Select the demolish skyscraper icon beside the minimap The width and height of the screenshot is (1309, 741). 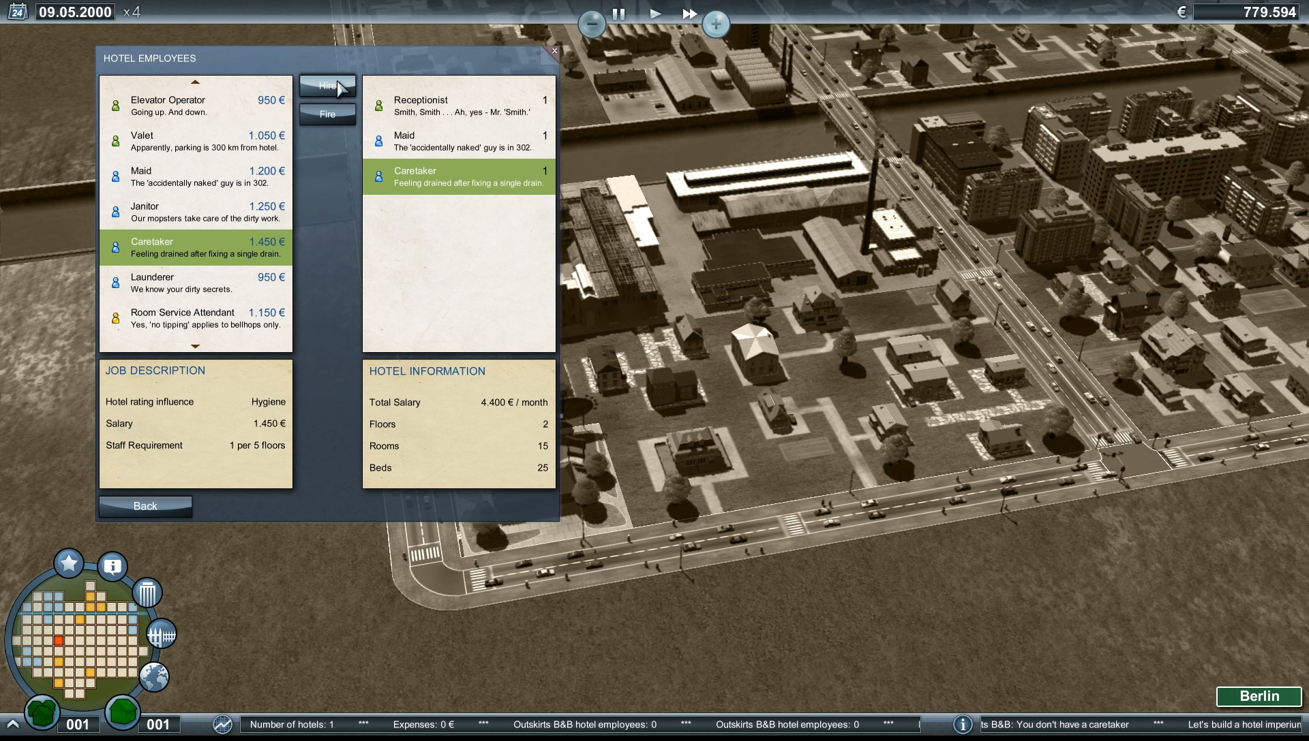click(x=147, y=593)
